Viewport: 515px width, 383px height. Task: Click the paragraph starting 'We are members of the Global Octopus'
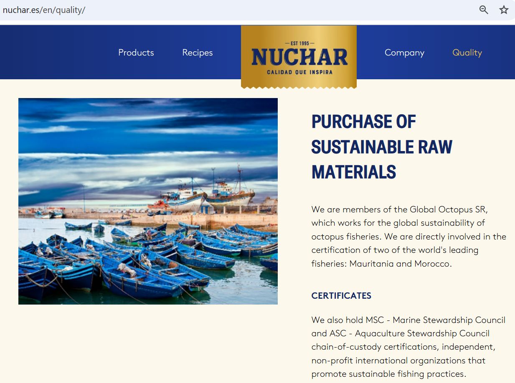(408, 237)
